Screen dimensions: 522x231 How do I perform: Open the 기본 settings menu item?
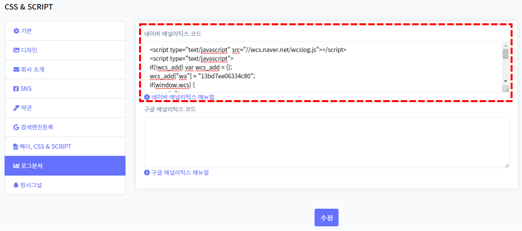coord(65,31)
